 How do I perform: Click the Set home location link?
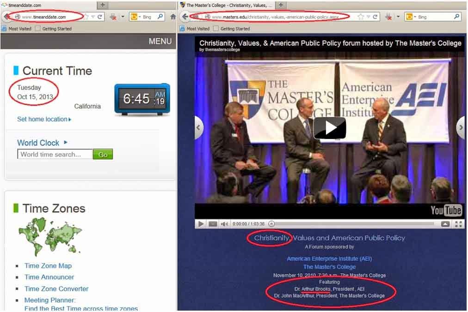click(44, 119)
